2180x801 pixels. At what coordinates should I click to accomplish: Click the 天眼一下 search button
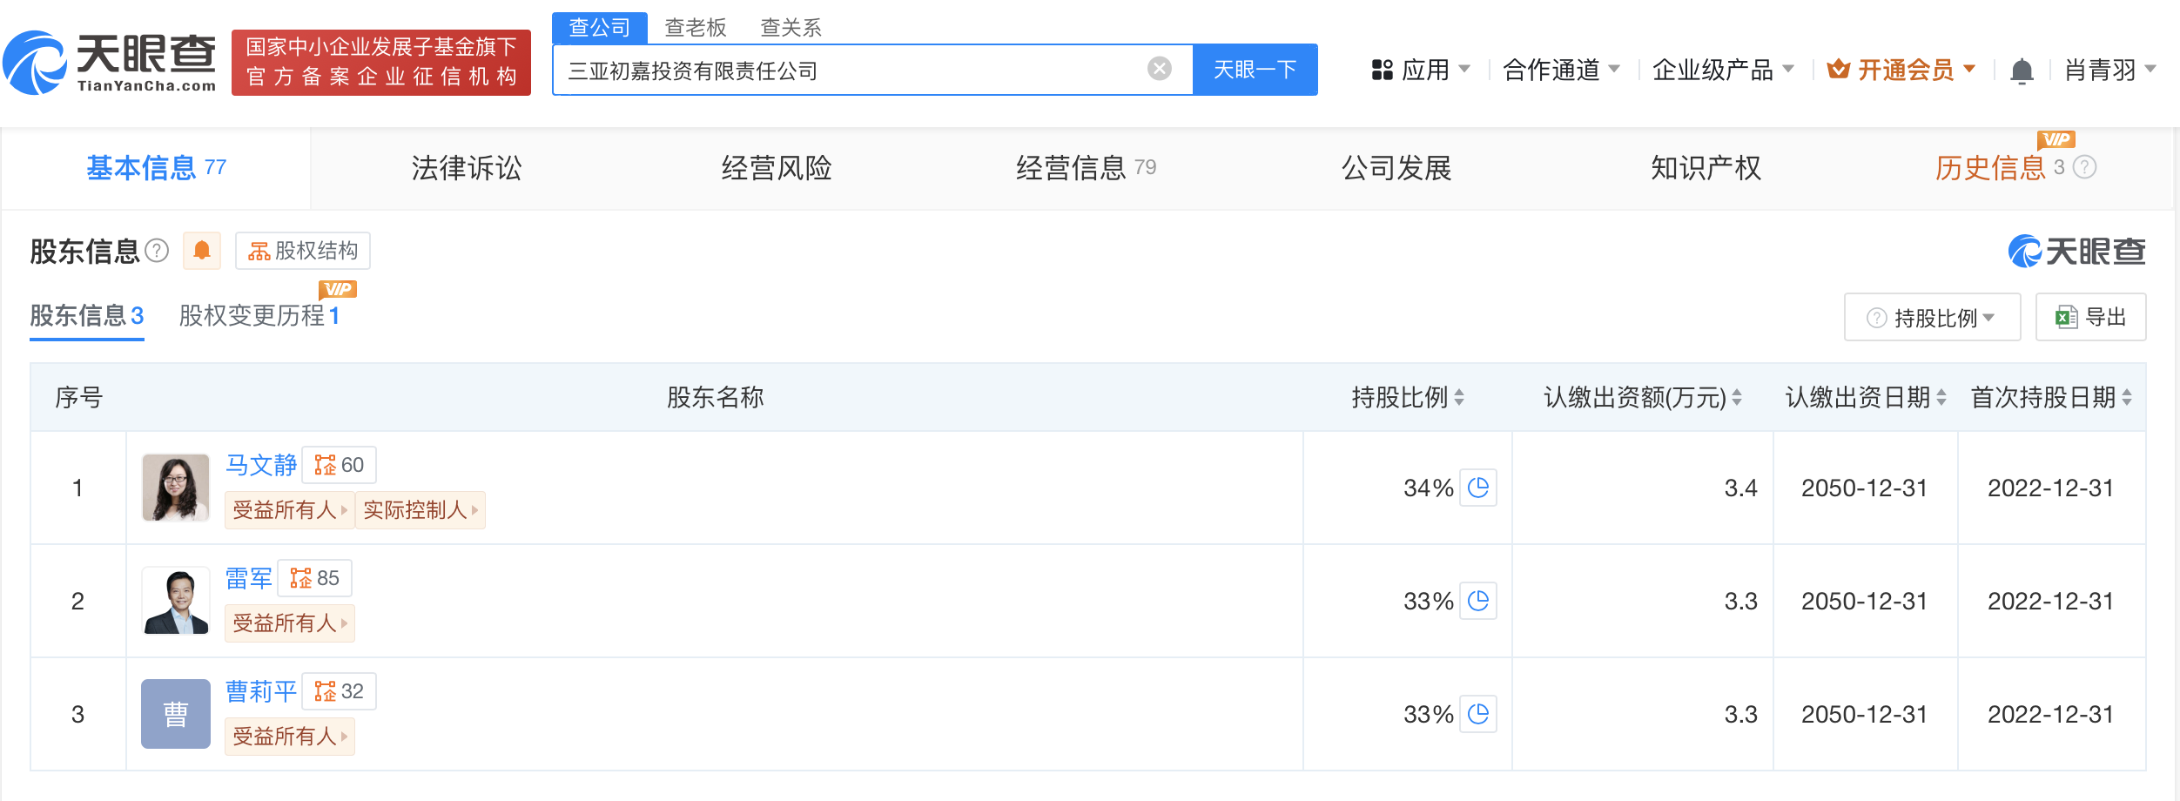[1255, 70]
